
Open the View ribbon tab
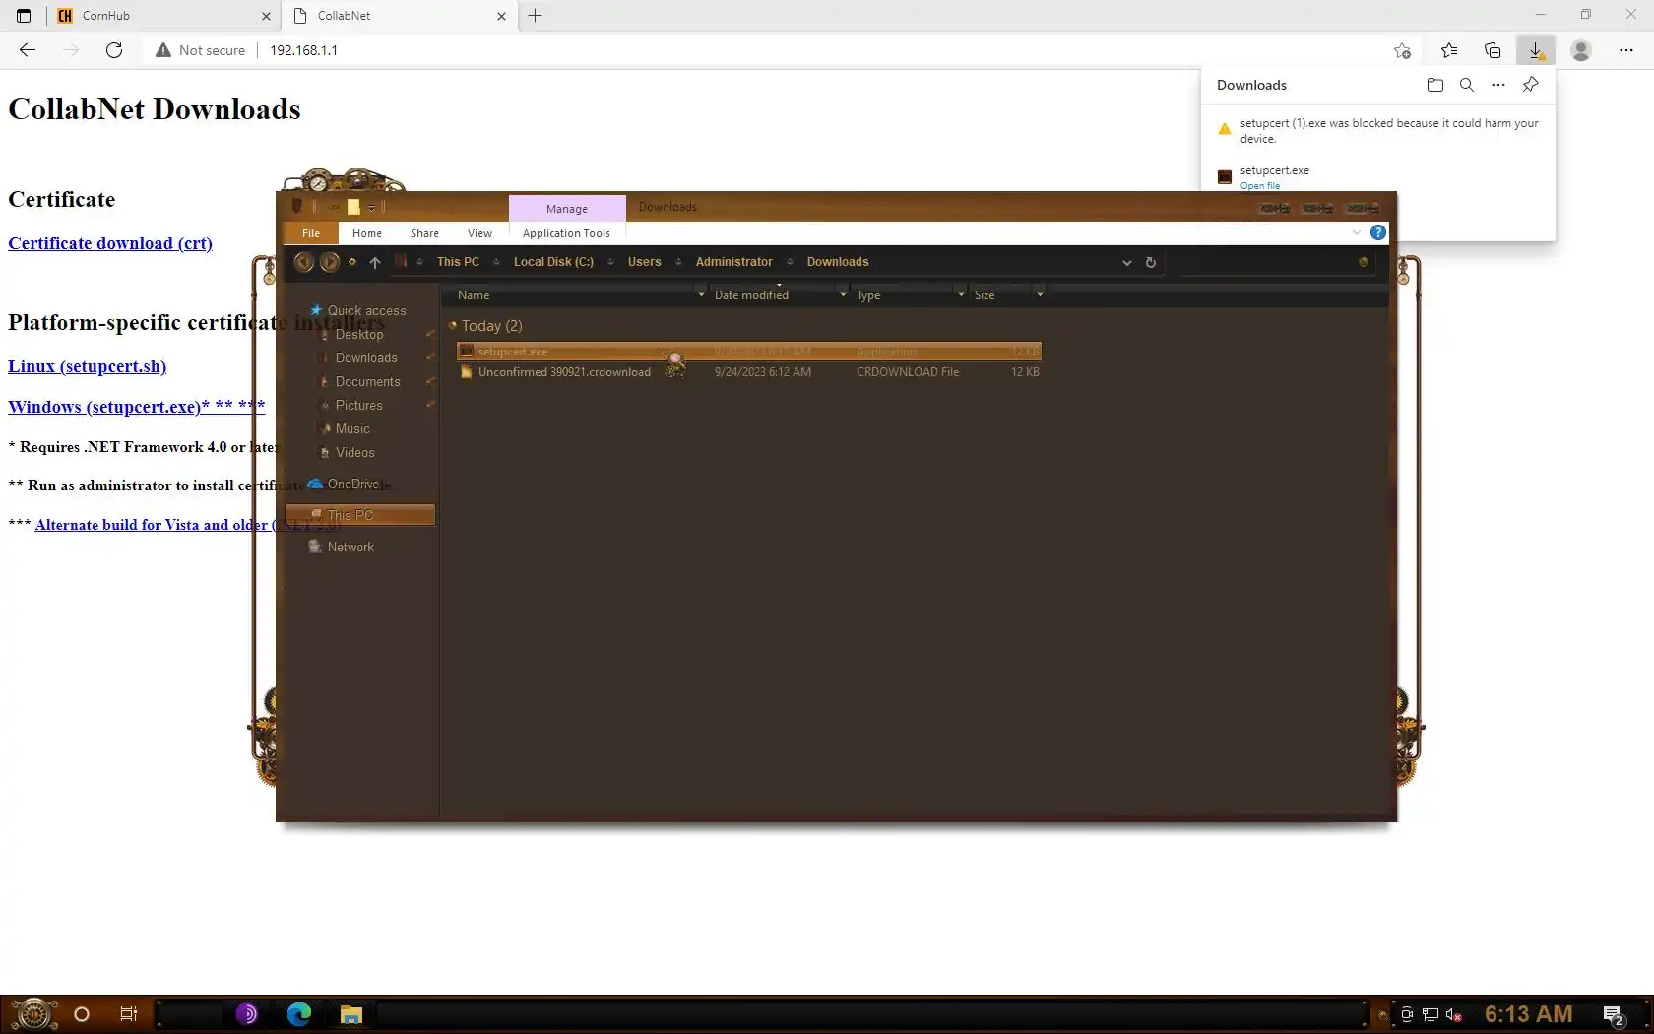point(479,233)
